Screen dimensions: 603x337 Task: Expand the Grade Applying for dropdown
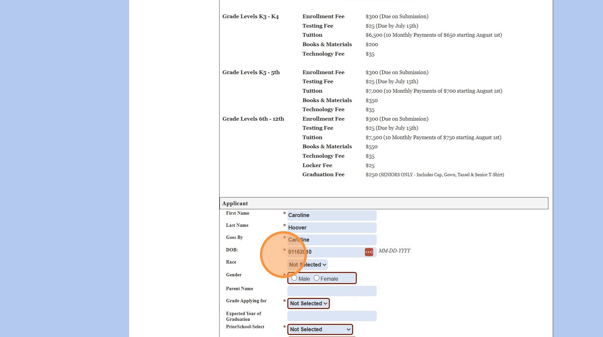[309, 303]
